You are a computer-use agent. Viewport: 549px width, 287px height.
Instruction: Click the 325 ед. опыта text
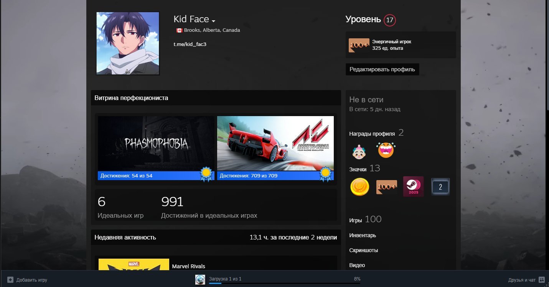(387, 48)
